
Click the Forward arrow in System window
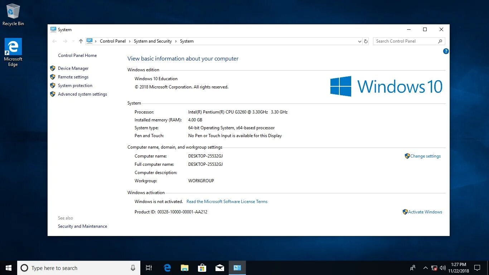point(65,41)
